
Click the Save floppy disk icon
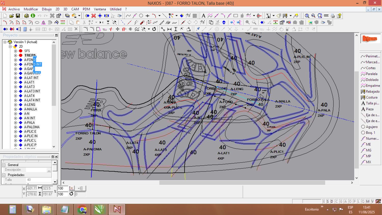[x=18, y=16]
